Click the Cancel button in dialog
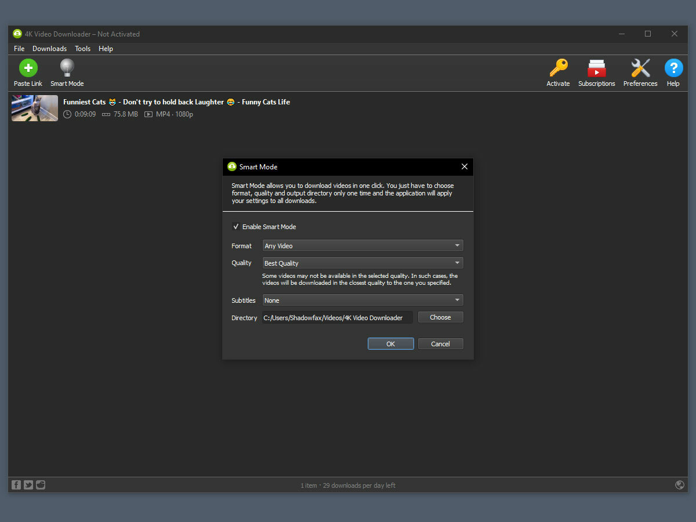The image size is (696, 522). (x=441, y=344)
